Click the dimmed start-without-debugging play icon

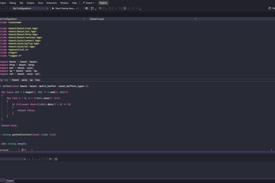(81, 8)
